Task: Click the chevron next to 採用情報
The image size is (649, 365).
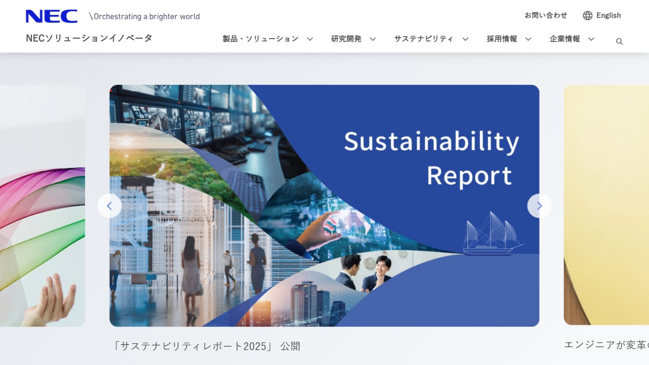Action: [528, 39]
